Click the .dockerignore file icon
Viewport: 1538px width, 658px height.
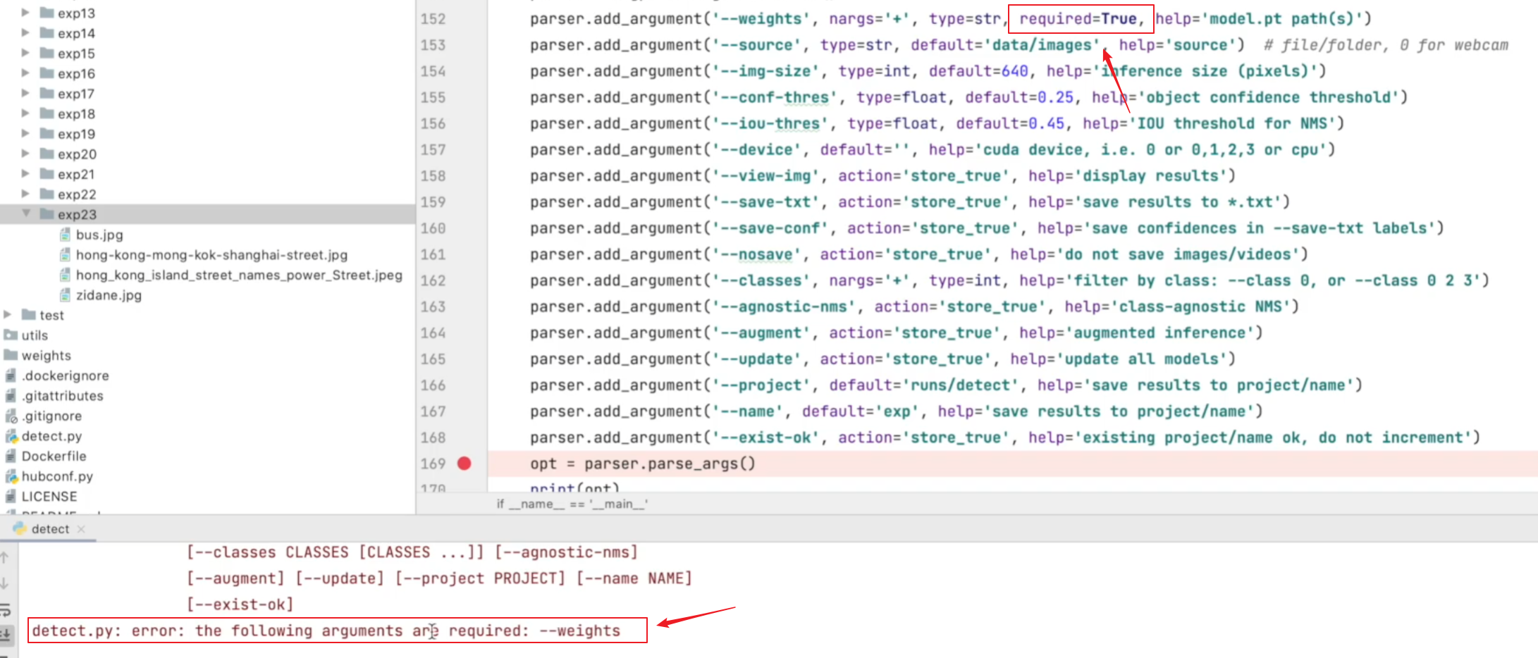tap(11, 375)
